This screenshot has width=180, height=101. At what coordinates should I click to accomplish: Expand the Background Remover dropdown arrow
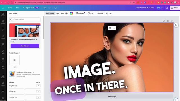point(33,72)
